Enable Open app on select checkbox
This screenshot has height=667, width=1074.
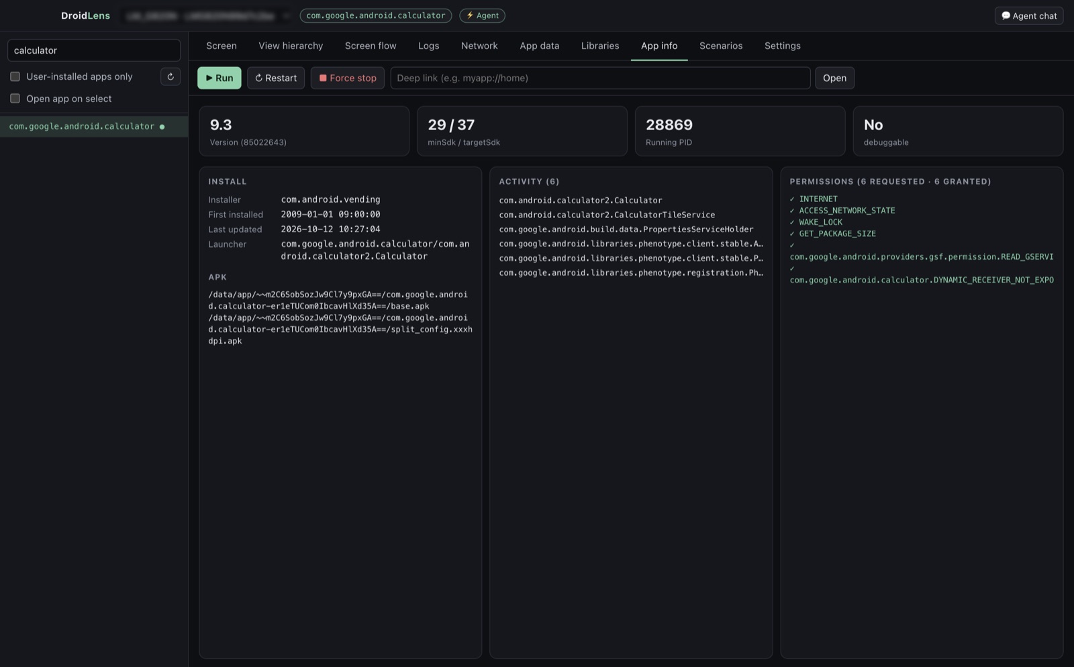[x=15, y=99]
